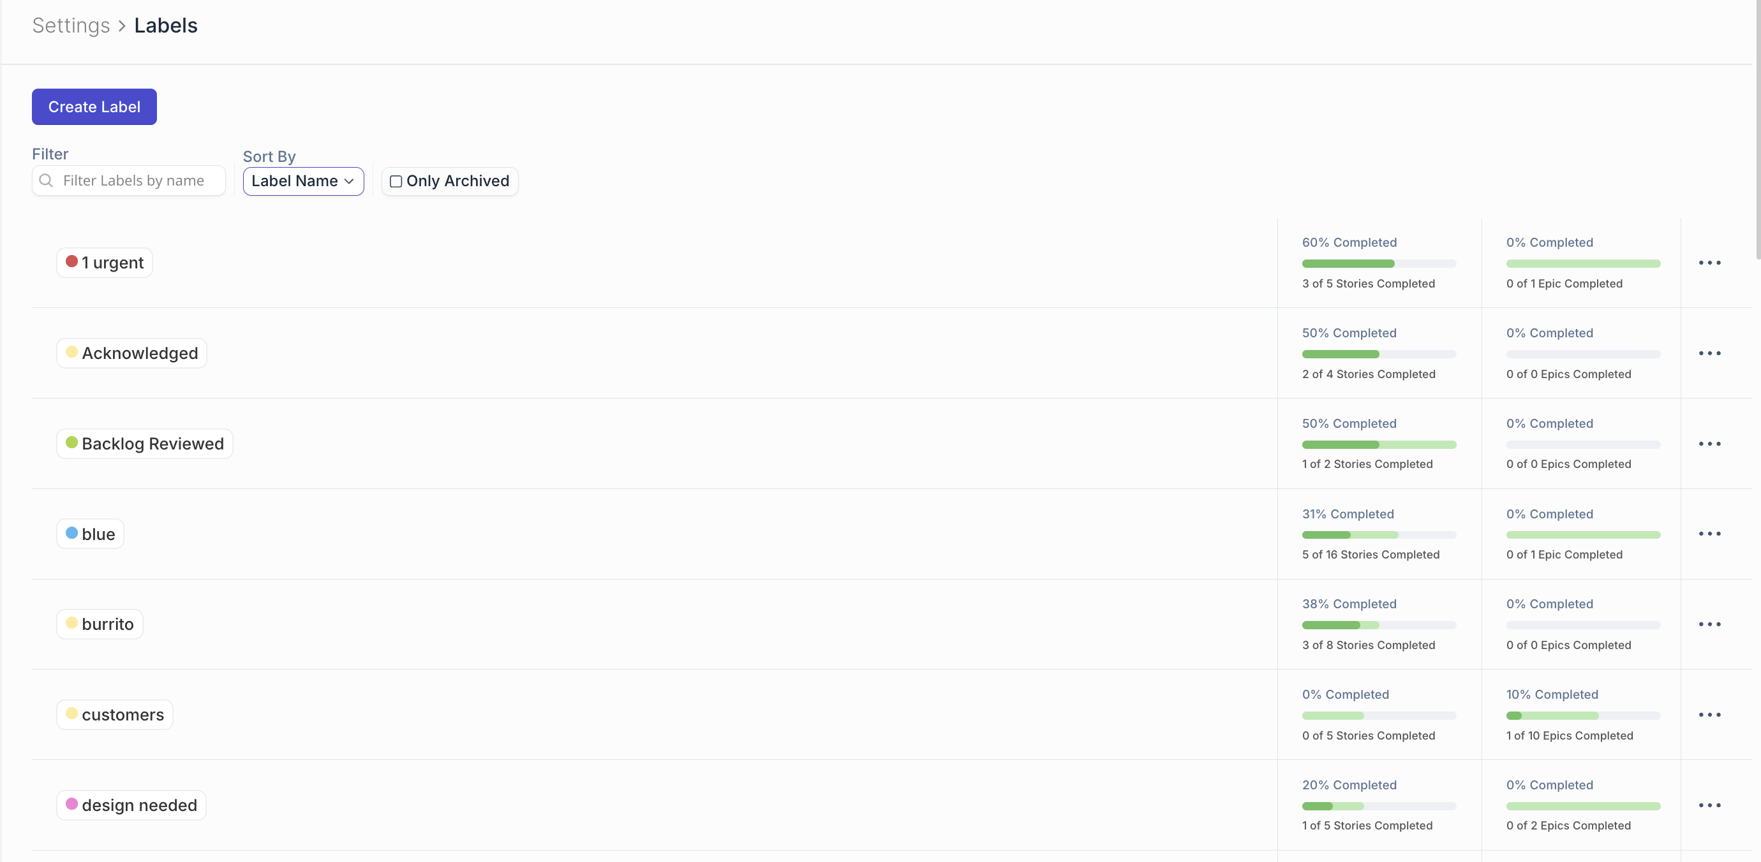This screenshot has height=862, width=1761.
Task: Open more options for Acknowledged label
Action: [1709, 353]
